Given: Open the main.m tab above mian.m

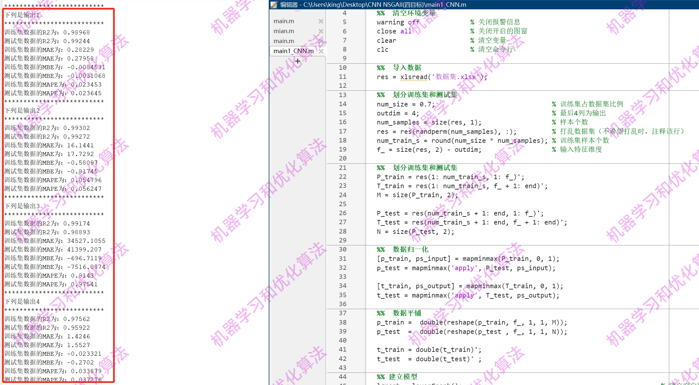Looking at the screenshot, I should click(x=284, y=21).
